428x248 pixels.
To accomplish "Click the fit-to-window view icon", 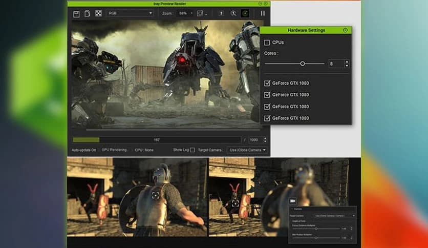I will 200,13.
